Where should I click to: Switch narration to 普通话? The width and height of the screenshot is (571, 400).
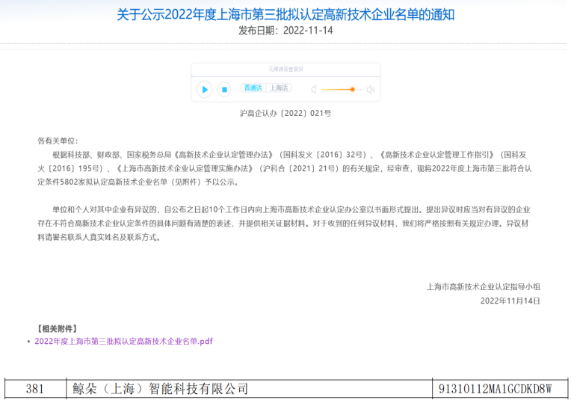[253, 87]
